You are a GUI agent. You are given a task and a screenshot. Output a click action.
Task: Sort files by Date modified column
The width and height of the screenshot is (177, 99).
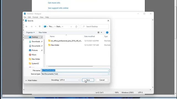pos(89,37)
